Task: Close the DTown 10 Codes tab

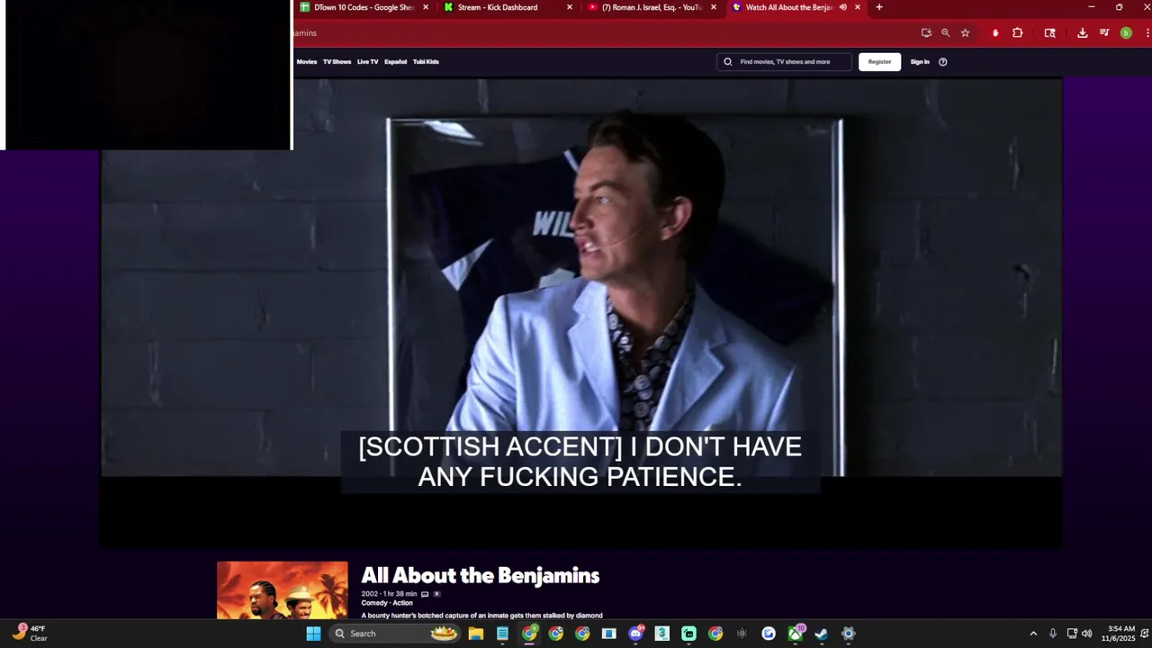Action: tap(426, 7)
